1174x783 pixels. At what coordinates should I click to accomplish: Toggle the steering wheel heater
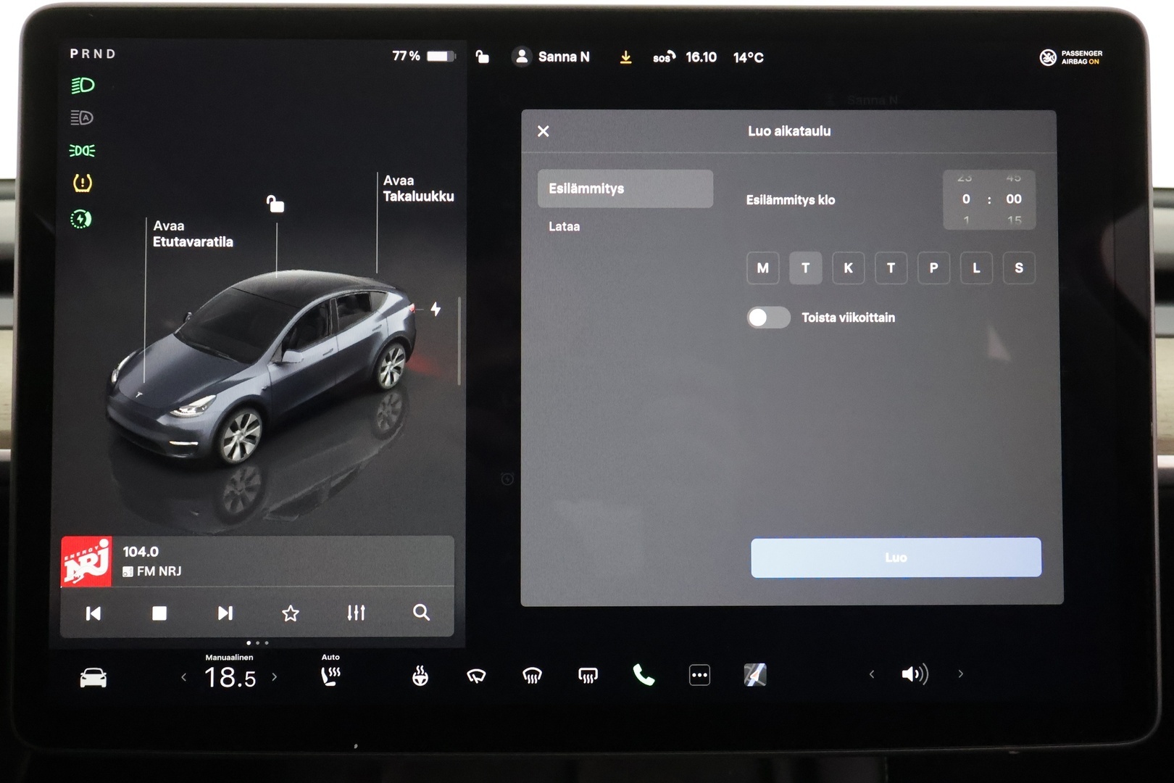click(420, 675)
